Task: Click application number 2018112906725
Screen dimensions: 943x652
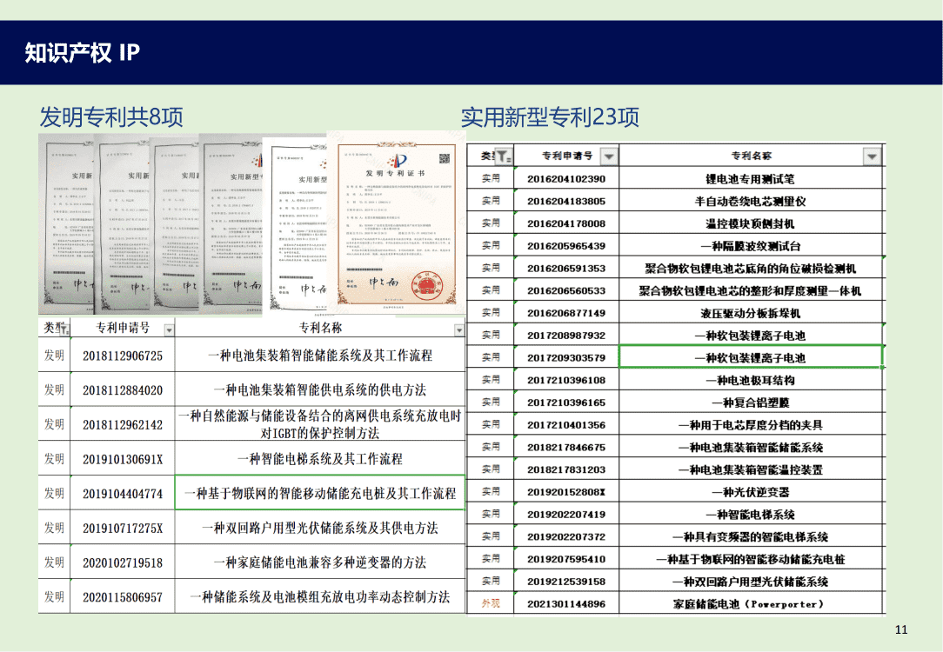Action: tap(123, 356)
